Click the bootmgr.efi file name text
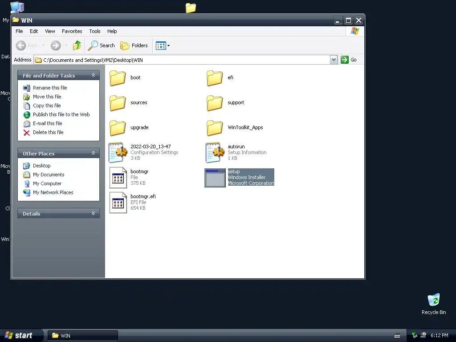This screenshot has width=456, height=342. [143, 196]
